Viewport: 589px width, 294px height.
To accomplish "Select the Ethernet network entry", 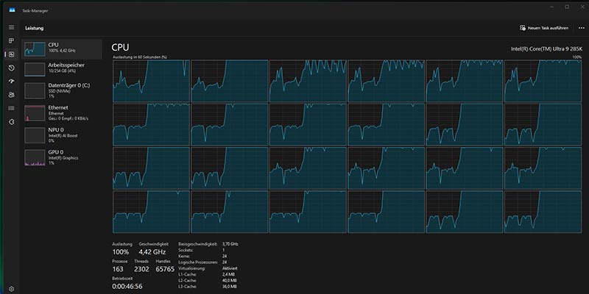I will pyautogui.click(x=62, y=113).
